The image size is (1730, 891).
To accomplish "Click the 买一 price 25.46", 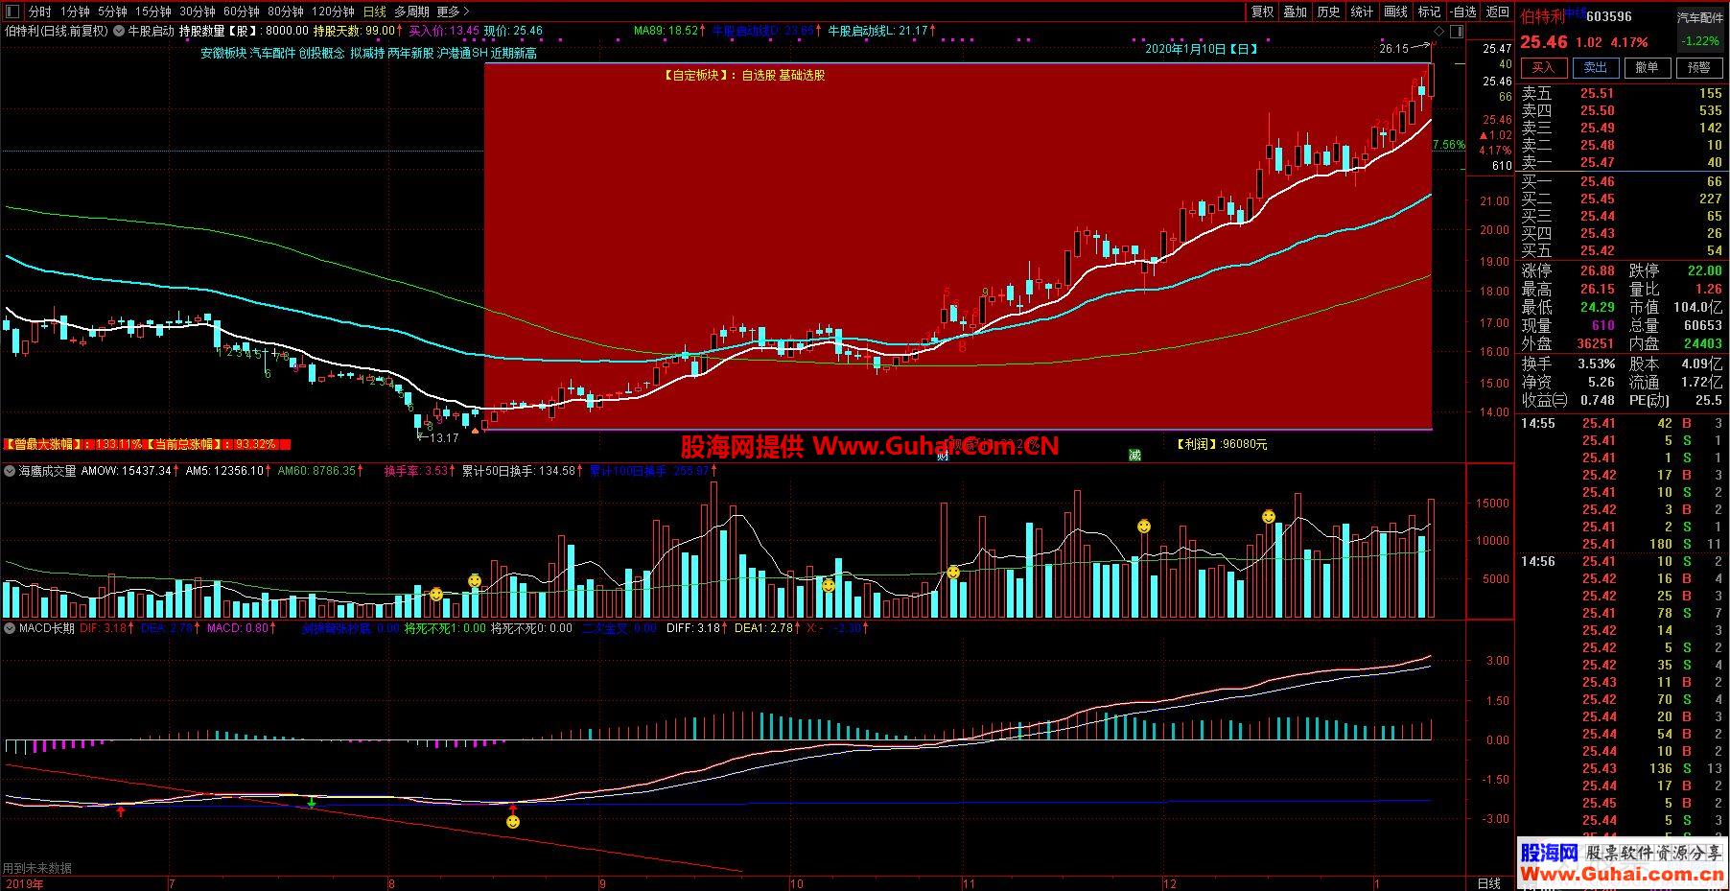I will [x=1597, y=181].
